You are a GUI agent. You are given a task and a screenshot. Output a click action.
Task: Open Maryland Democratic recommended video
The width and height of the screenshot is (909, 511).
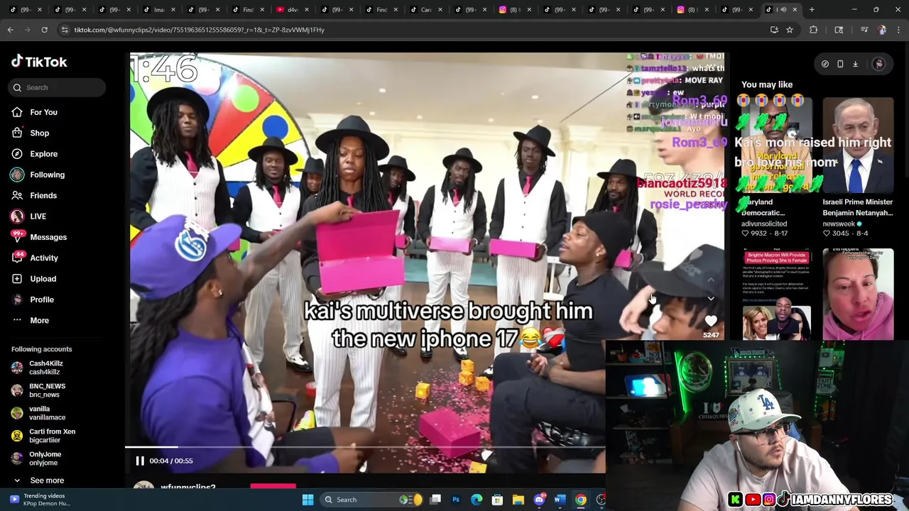777,145
